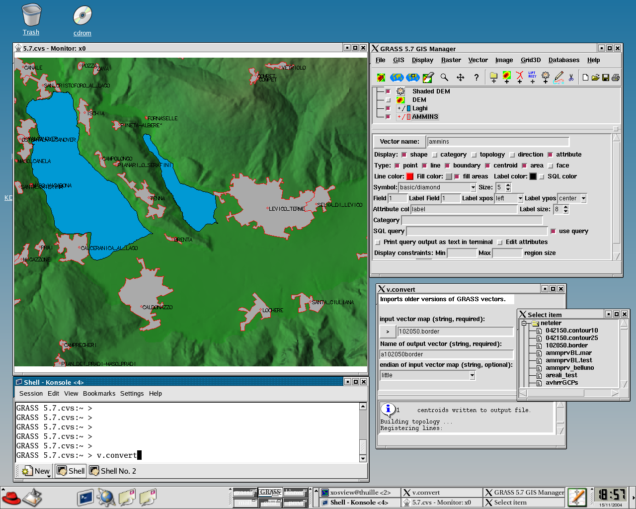
Task: Click the add raster layer icon
Action: coord(506,77)
